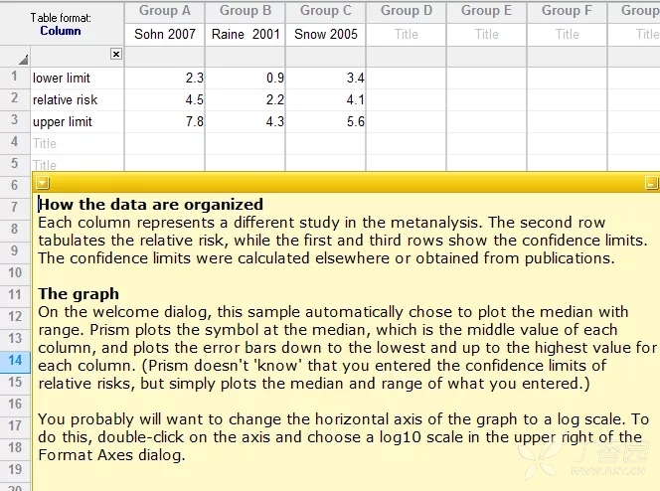
Task: Select the Group F column header
Action: point(567,11)
